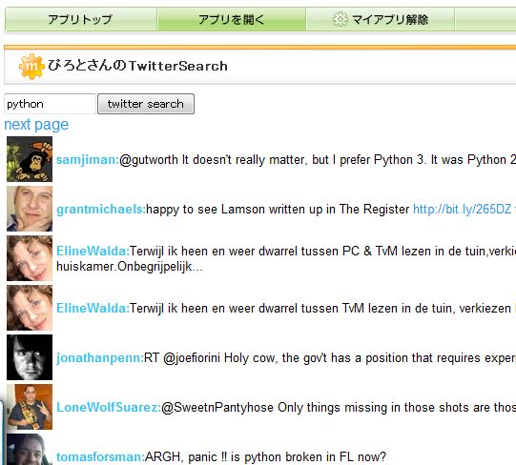Open tomasforsman's avatar image

[x=30, y=450]
